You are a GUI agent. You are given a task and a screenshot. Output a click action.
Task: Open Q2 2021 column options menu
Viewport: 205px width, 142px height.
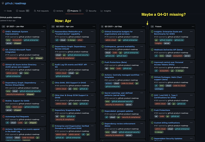tap(94, 27)
